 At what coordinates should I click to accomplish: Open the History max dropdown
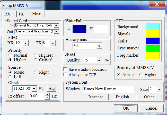click(99, 46)
